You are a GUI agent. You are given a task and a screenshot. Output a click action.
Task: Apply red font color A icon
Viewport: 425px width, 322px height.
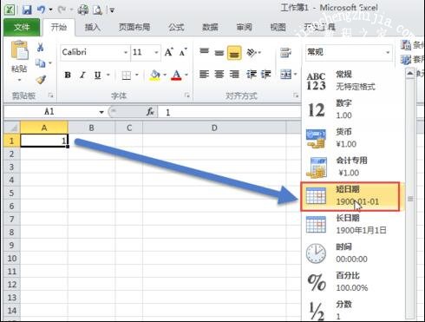click(176, 76)
